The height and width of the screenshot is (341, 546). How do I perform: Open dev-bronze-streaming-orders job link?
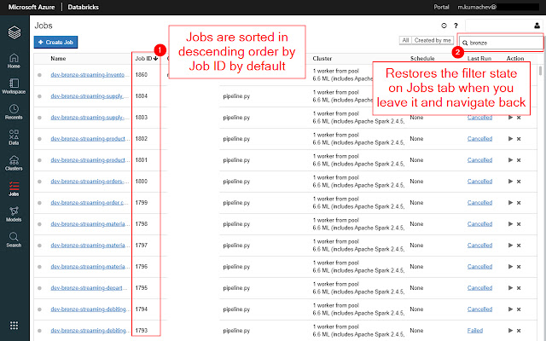90,182
